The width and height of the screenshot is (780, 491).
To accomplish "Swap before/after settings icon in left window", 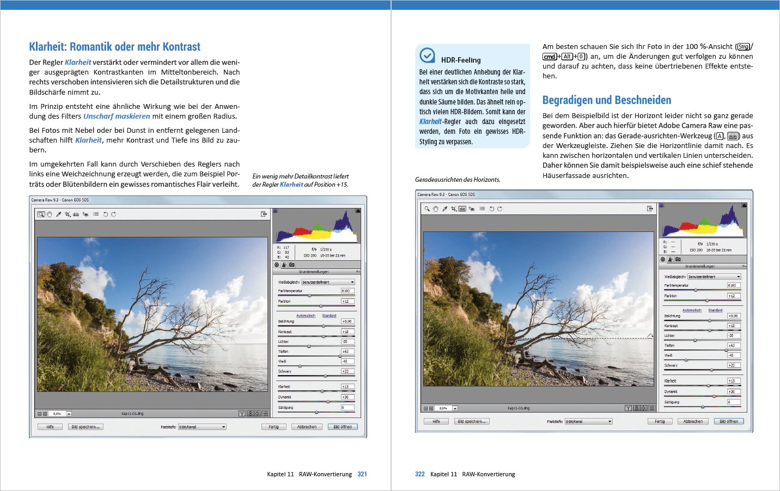I will point(250,414).
